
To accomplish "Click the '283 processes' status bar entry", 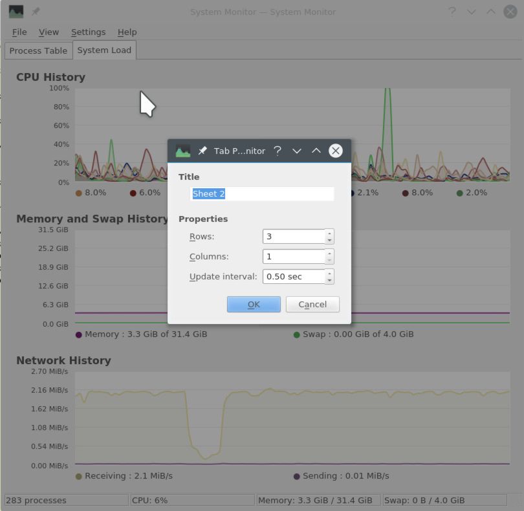I will [67, 500].
